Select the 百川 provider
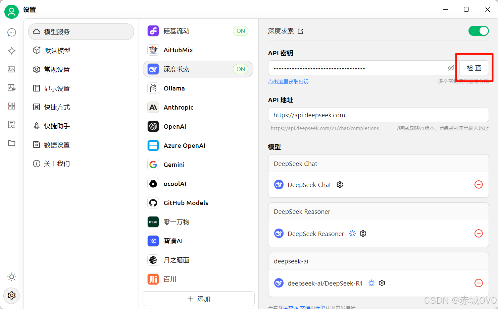This screenshot has width=498, height=309. pyautogui.click(x=198, y=279)
